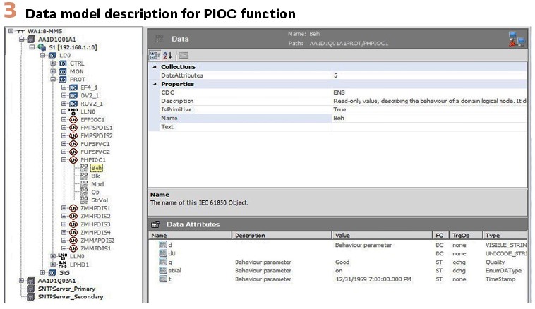Select the Beh data object

pyautogui.click(x=96, y=168)
